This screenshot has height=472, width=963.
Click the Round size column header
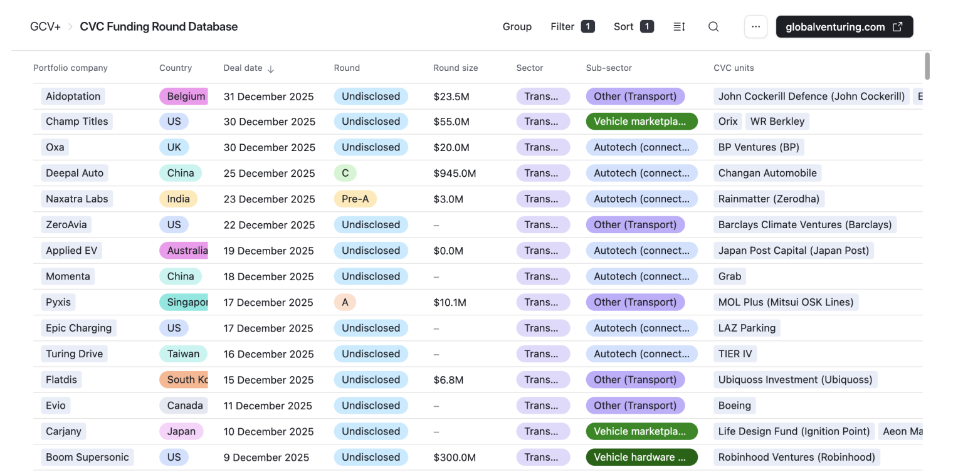455,68
